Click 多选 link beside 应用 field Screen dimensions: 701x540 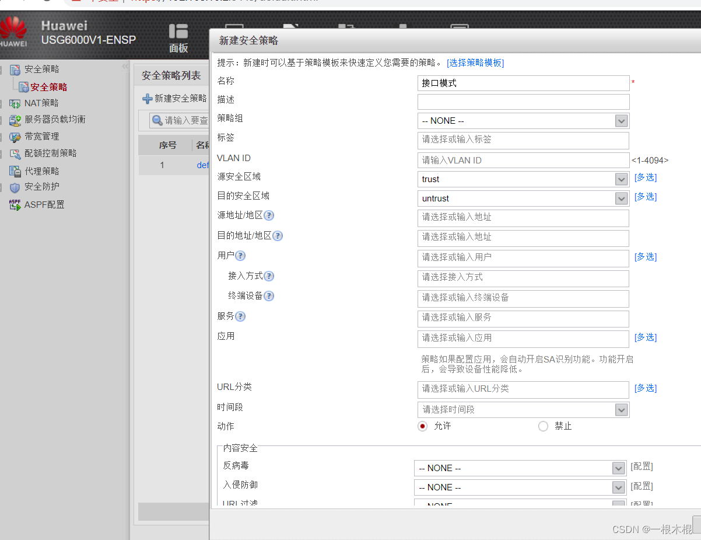(x=646, y=337)
